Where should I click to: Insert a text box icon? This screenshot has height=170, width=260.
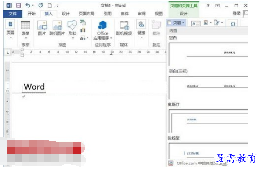196,23
